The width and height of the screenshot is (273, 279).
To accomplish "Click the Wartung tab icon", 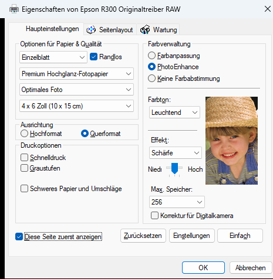I will 145,30.
